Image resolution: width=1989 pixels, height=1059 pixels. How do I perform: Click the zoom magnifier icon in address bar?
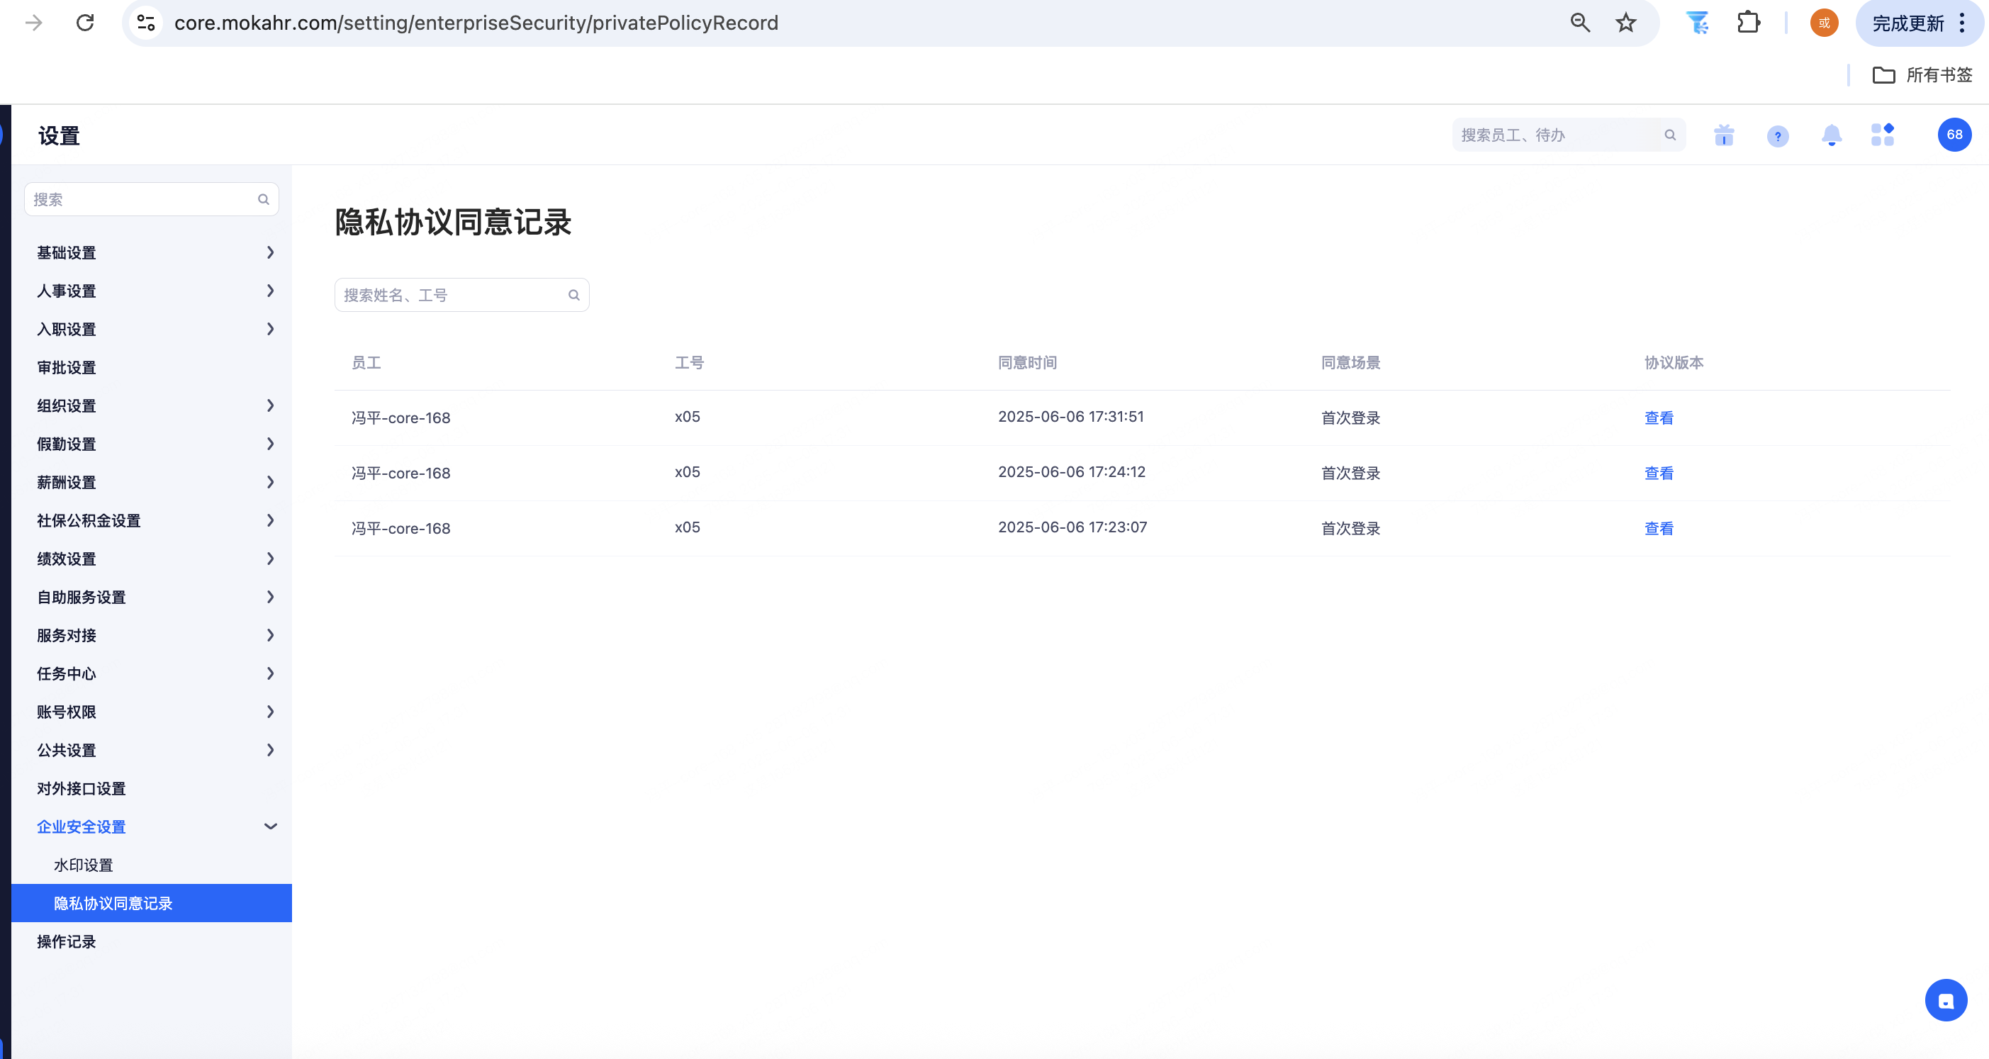1580,23
